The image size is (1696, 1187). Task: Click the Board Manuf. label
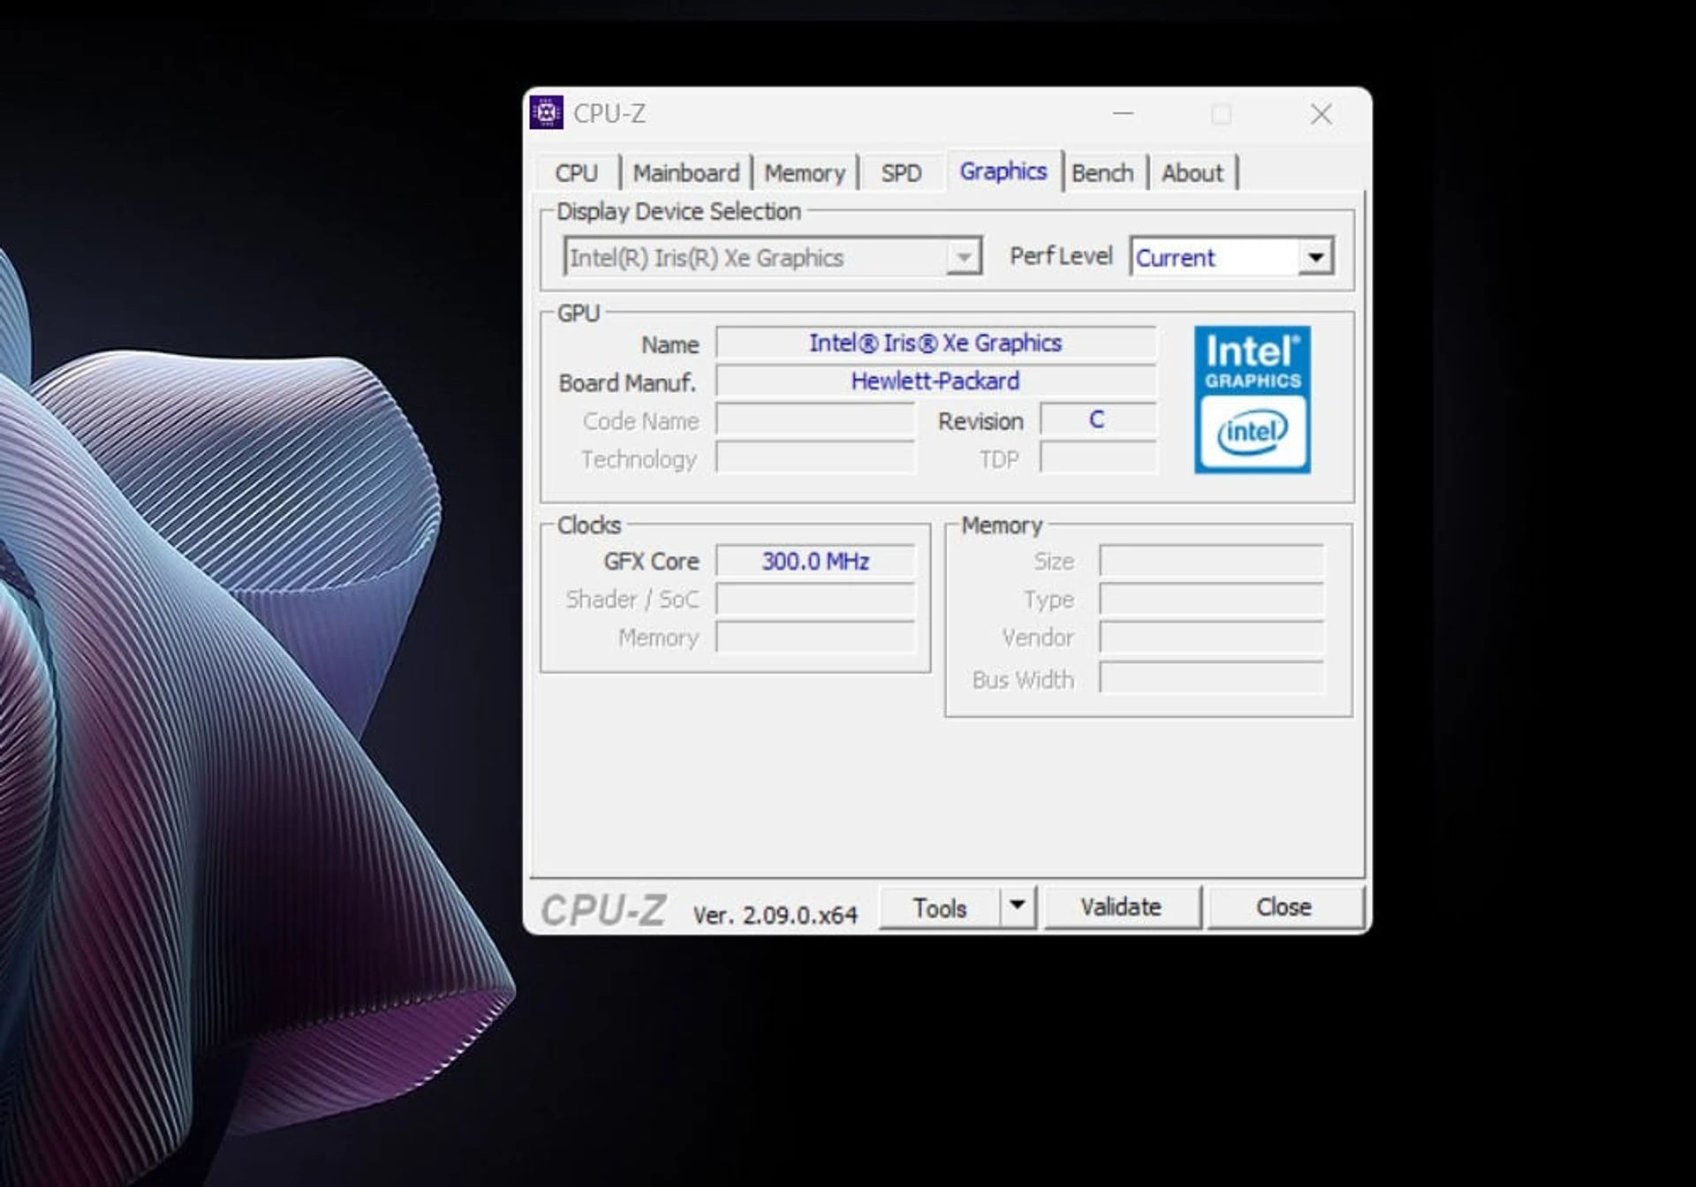coord(627,382)
